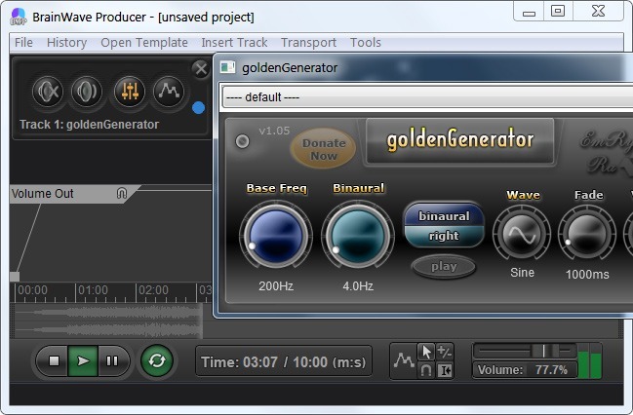Open the Transport menu

308,42
